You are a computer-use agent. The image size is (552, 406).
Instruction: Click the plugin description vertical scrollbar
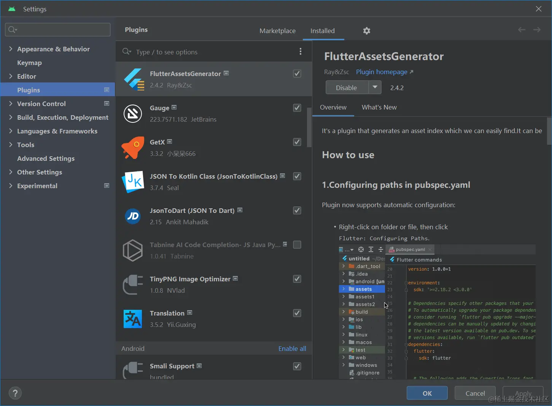coord(549,131)
